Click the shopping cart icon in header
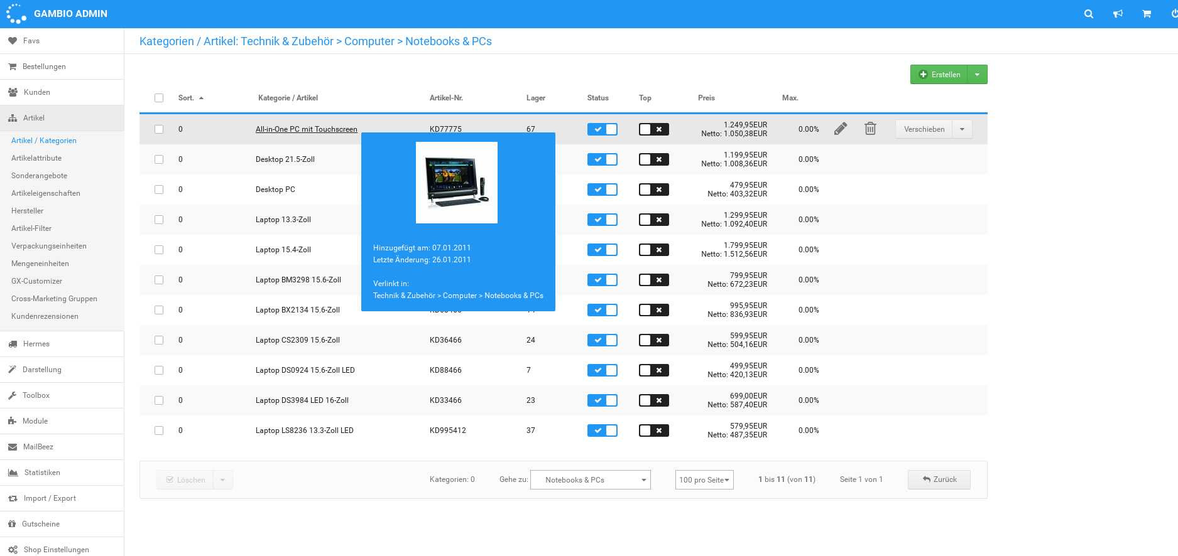Viewport: 1178px width, 556px height. click(x=1147, y=14)
